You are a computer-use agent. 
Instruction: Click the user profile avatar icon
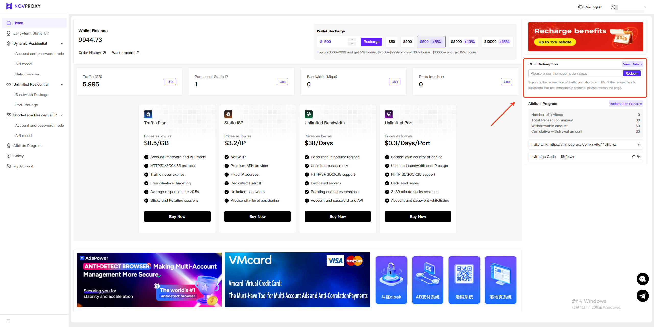(613, 7)
